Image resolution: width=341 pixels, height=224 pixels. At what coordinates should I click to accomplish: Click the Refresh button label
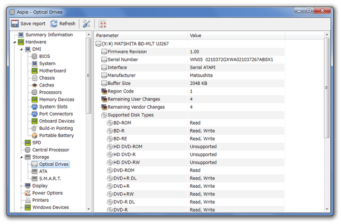[x=68, y=23]
